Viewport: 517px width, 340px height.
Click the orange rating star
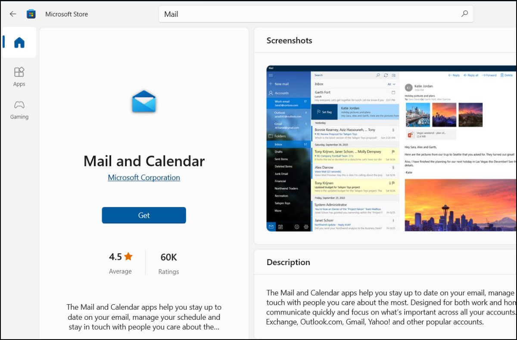[128, 257]
